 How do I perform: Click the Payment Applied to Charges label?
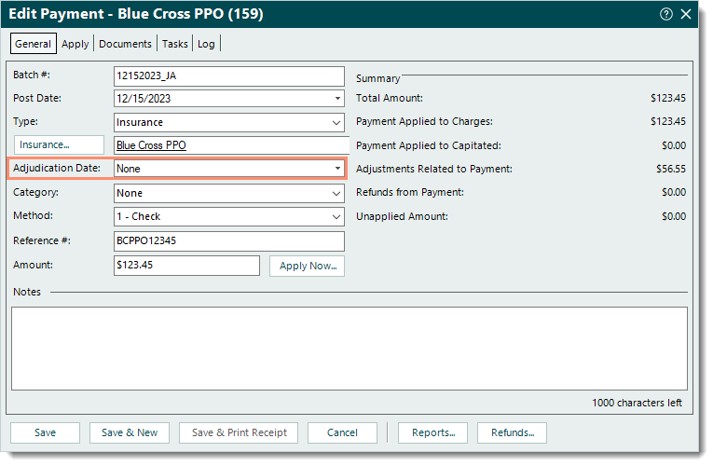point(424,121)
